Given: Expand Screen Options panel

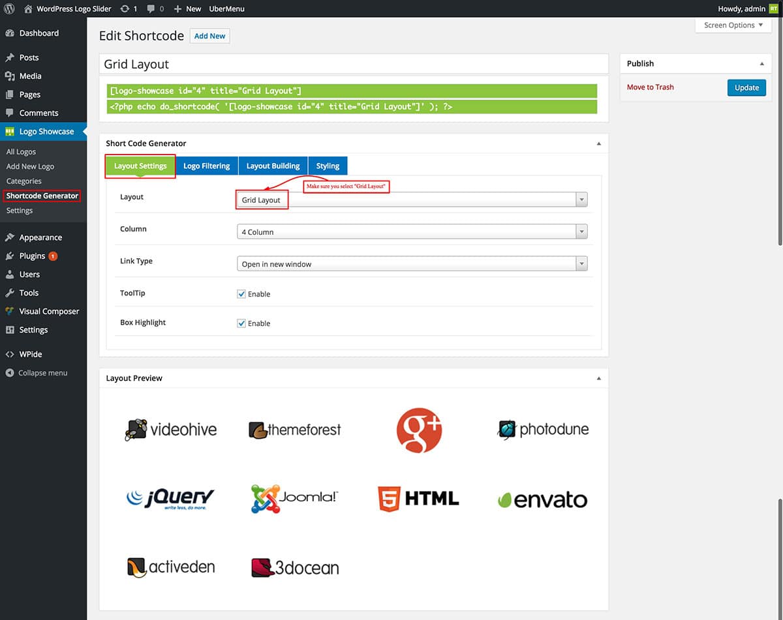Looking at the screenshot, I should [734, 25].
